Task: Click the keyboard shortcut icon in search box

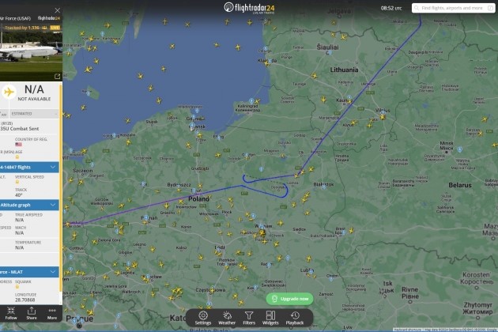Action: tap(490, 8)
